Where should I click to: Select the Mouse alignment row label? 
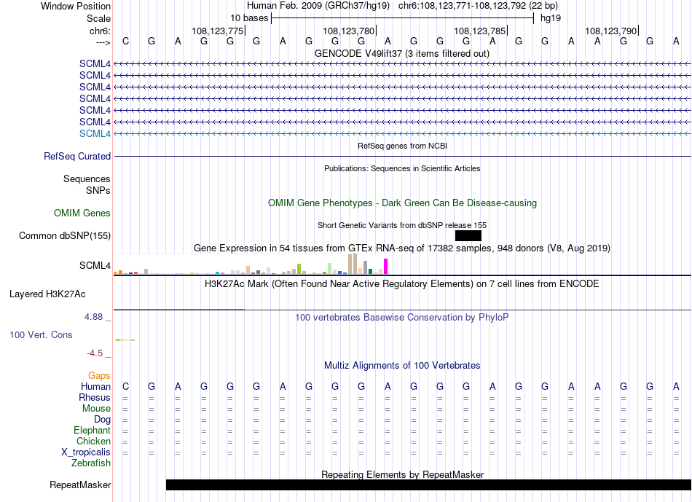click(96, 409)
